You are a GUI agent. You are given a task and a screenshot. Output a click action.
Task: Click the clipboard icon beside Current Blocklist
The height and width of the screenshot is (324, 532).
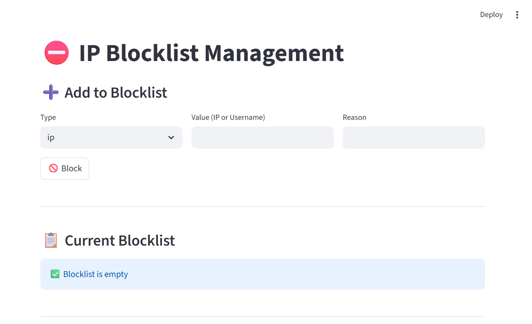(x=51, y=240)
